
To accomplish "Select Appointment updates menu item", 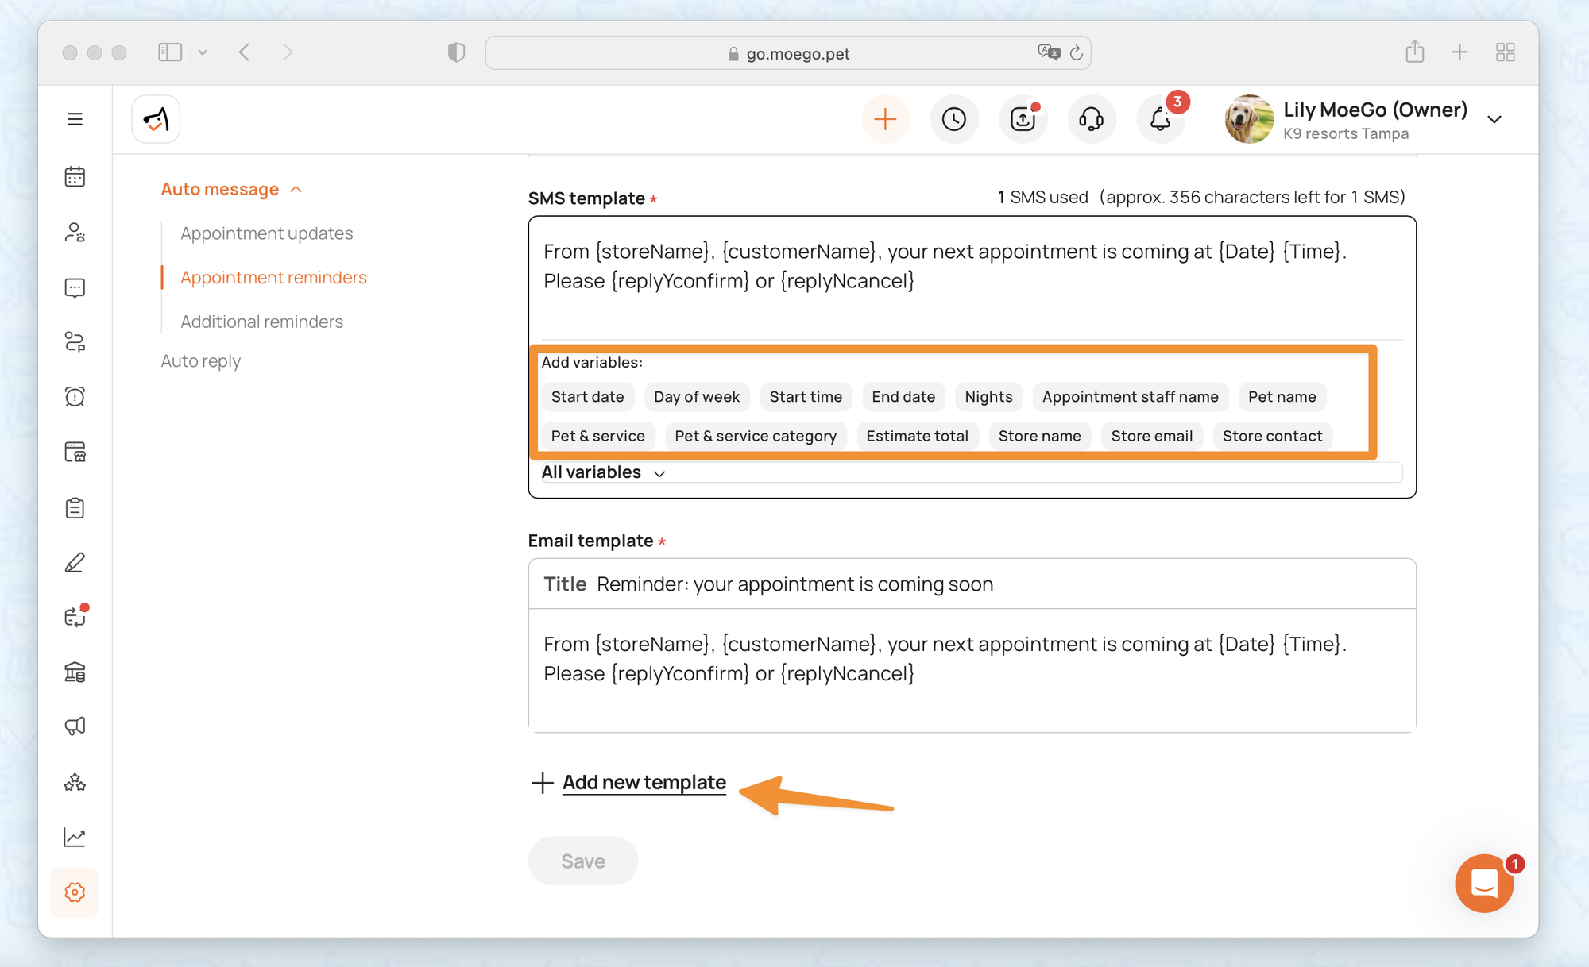I will pyautogui.click(x=266, y=233).
